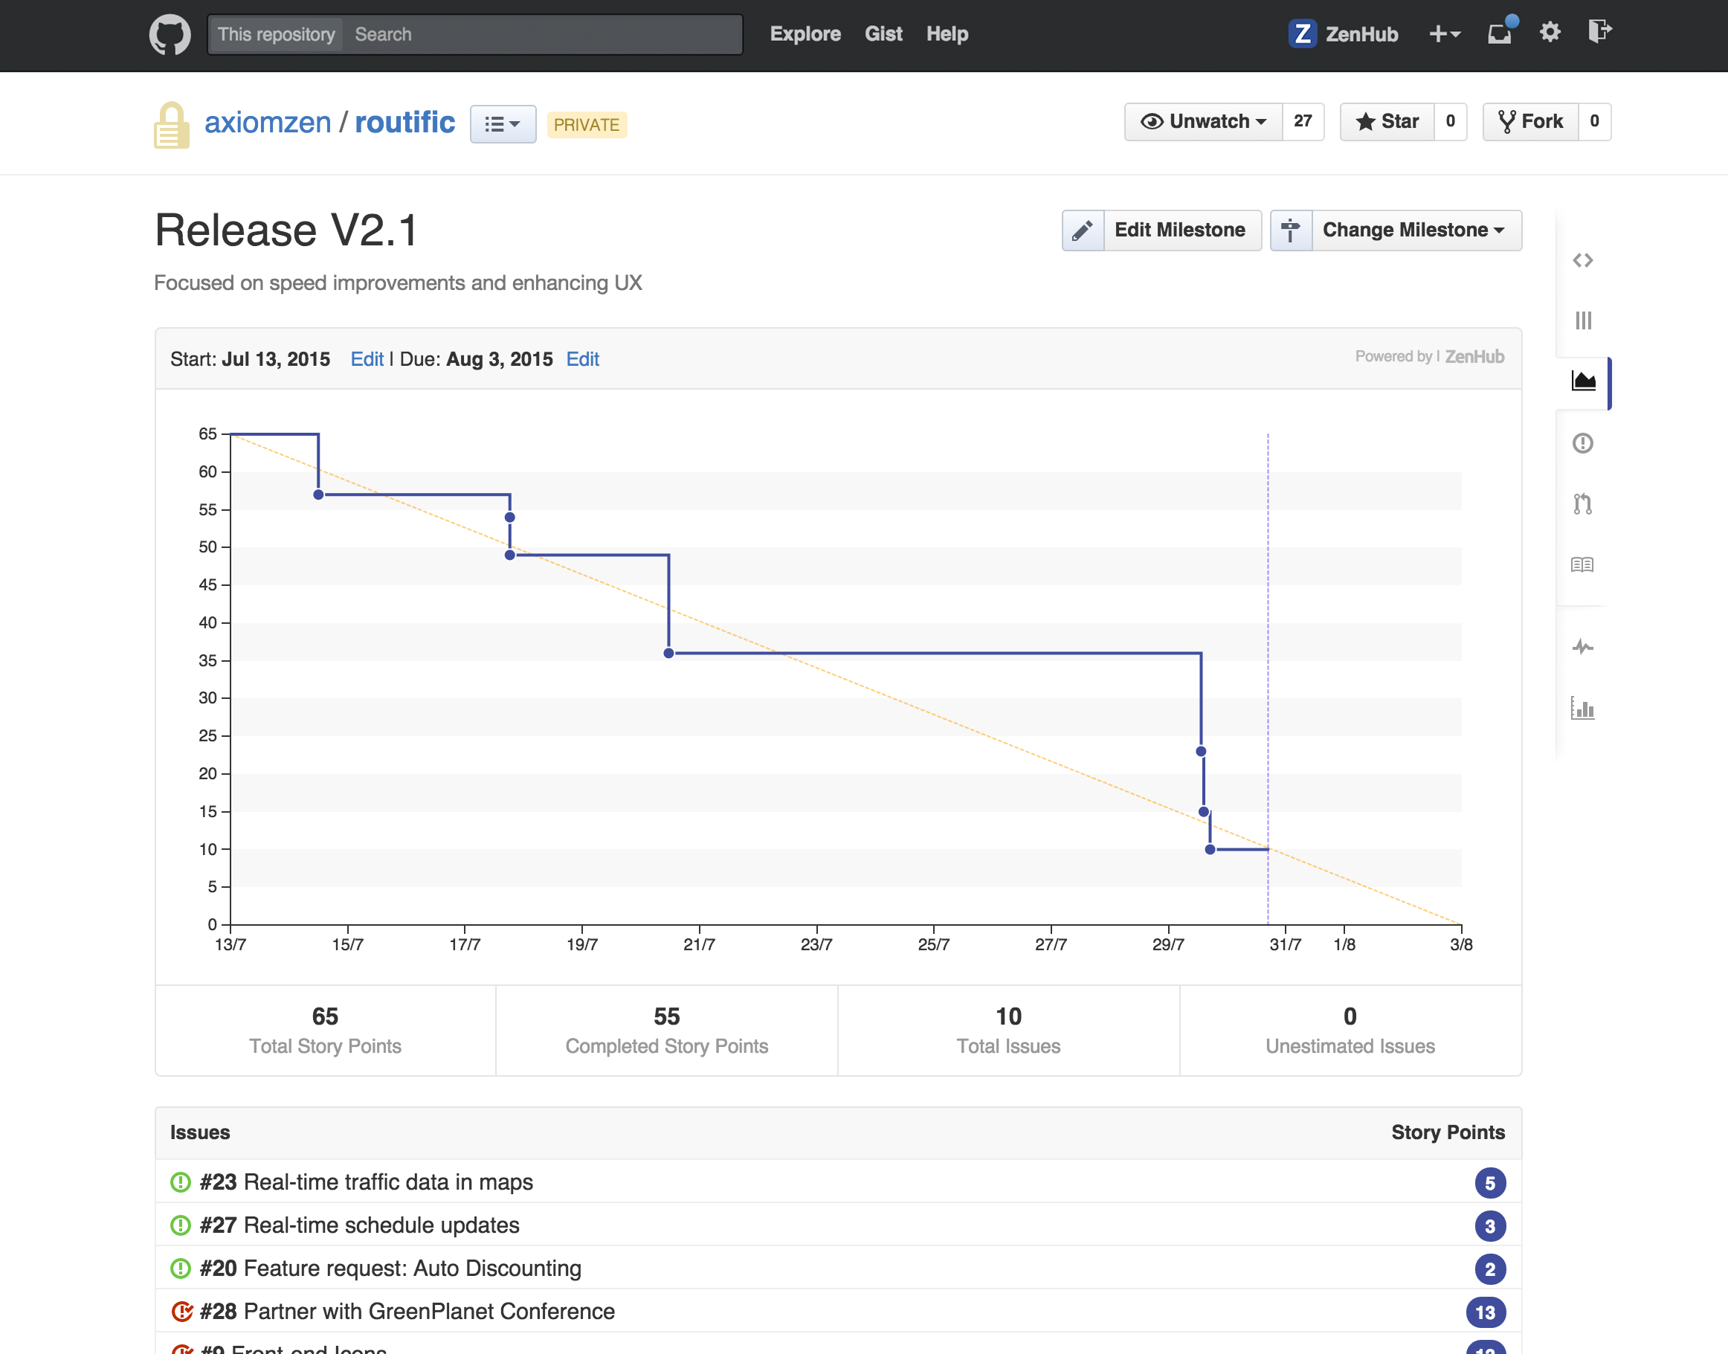Open the Issues sidebar icon
This screenshot has width=1728, height=1354.
(1582, 443)
